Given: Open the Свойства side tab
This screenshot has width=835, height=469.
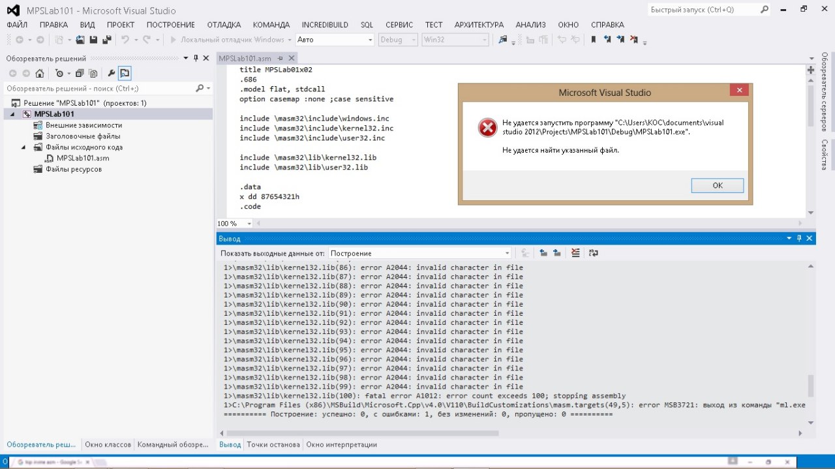Looking at the screenshot, I should coord(825,155).
